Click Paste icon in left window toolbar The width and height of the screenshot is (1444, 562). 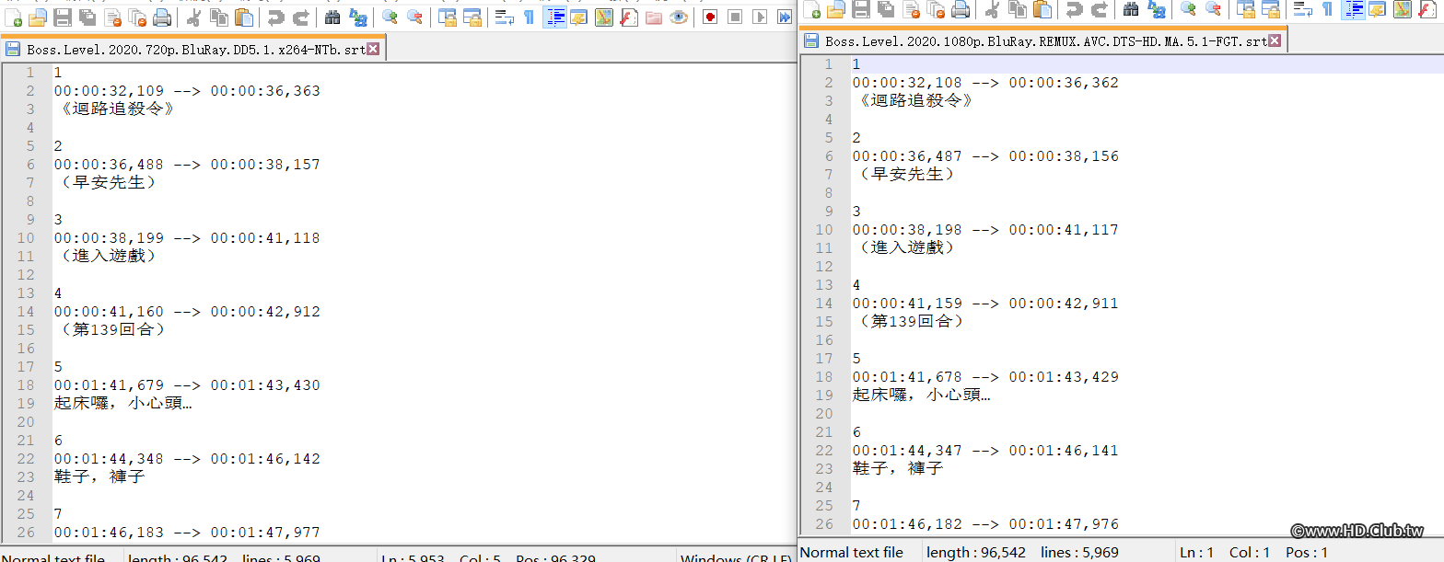point(244,17)
